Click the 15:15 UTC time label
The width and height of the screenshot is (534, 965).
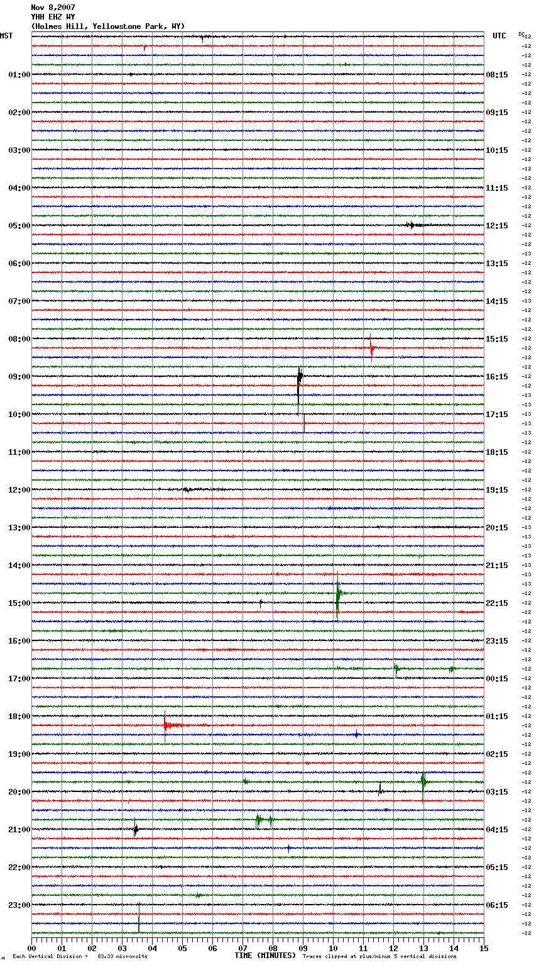497,339
